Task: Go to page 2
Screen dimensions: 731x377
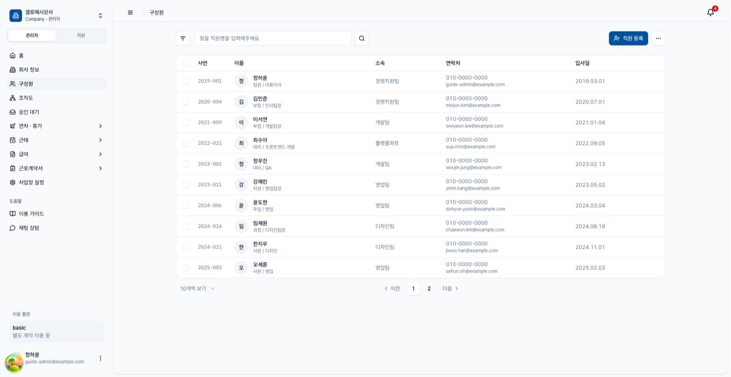Action: pos(429,288)
